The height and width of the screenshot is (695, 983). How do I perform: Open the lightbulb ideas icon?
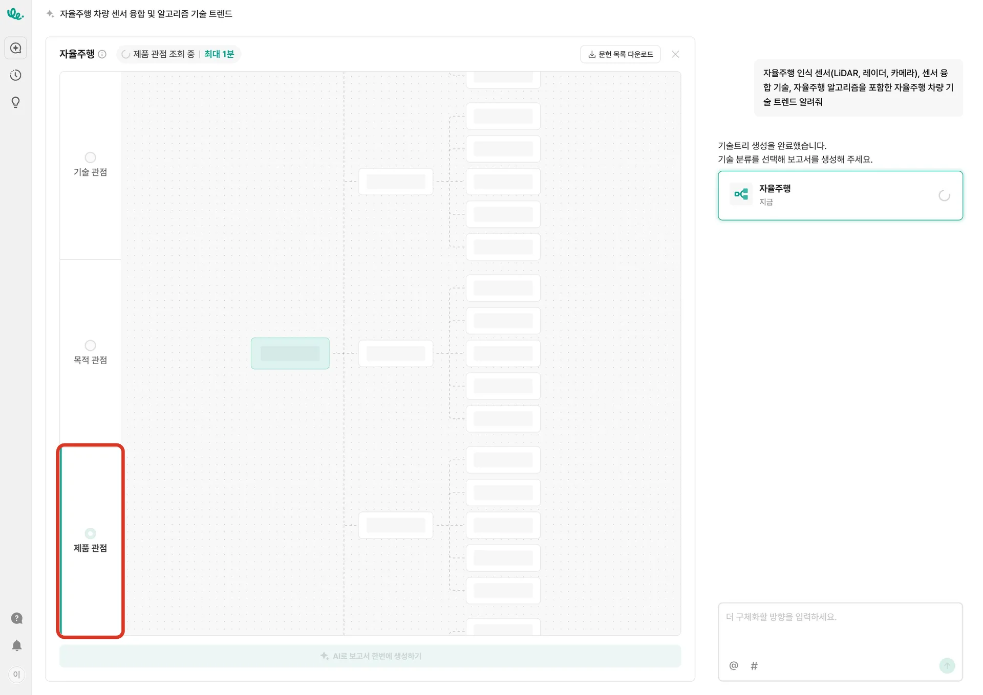pyautogui.click(x=16, y=102)
